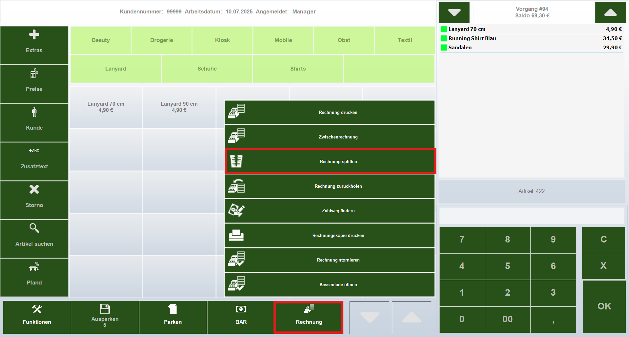Add Lanyard 90 cm article
This screenshot has width=629, height=337.
pyautogui.click(x=179, y=107)
